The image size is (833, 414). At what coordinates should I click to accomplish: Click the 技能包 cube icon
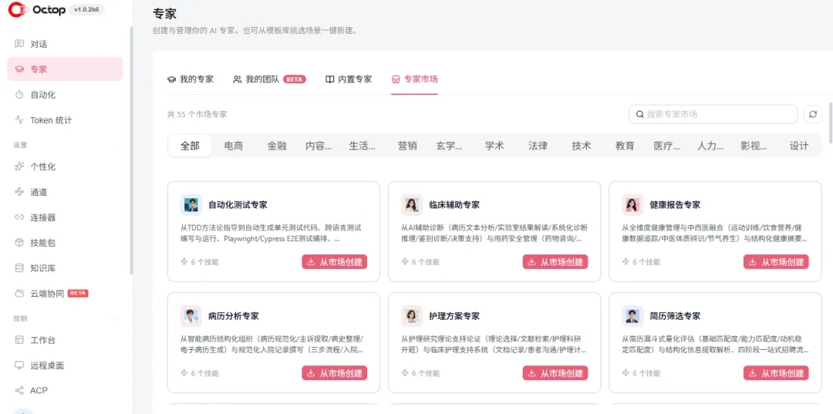pyautogui.click(x=19, y=243)
